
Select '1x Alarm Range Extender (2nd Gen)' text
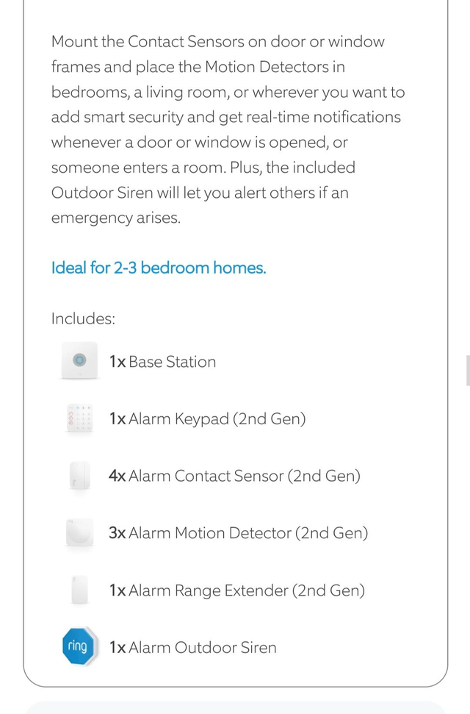(x=236, y=590)
